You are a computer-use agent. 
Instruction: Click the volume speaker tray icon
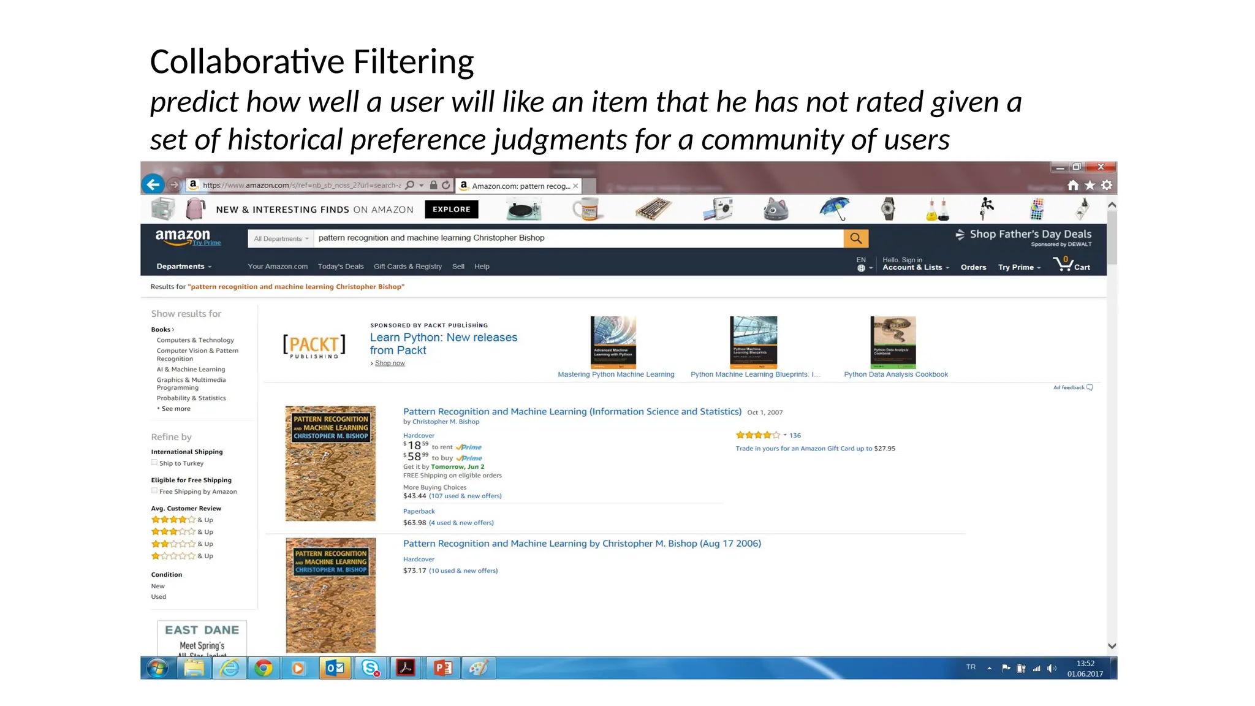coord(1052,669)
